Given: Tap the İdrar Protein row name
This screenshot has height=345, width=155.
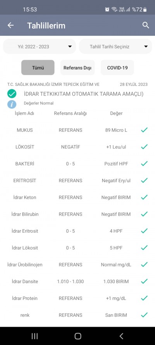Looking at the screenshot, I should [24, 298].
